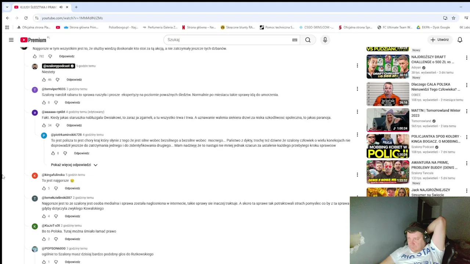Open site information icon in address bar

[x=36, y=18]
